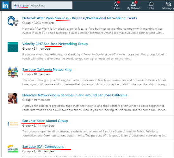174x158 pixels.
Task: Click San Jose State Alumni logo thumbnail
Action: 13,124
